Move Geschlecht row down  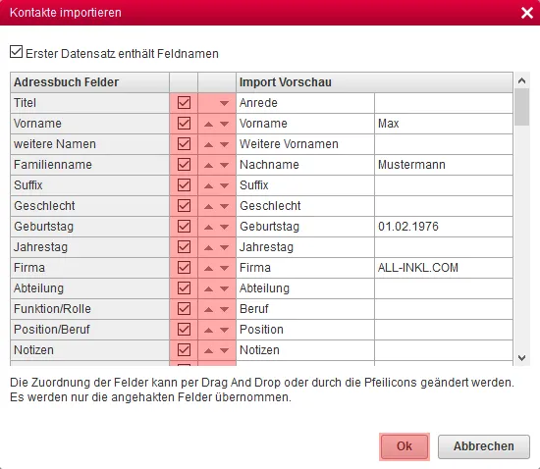[x=224, y=206]
